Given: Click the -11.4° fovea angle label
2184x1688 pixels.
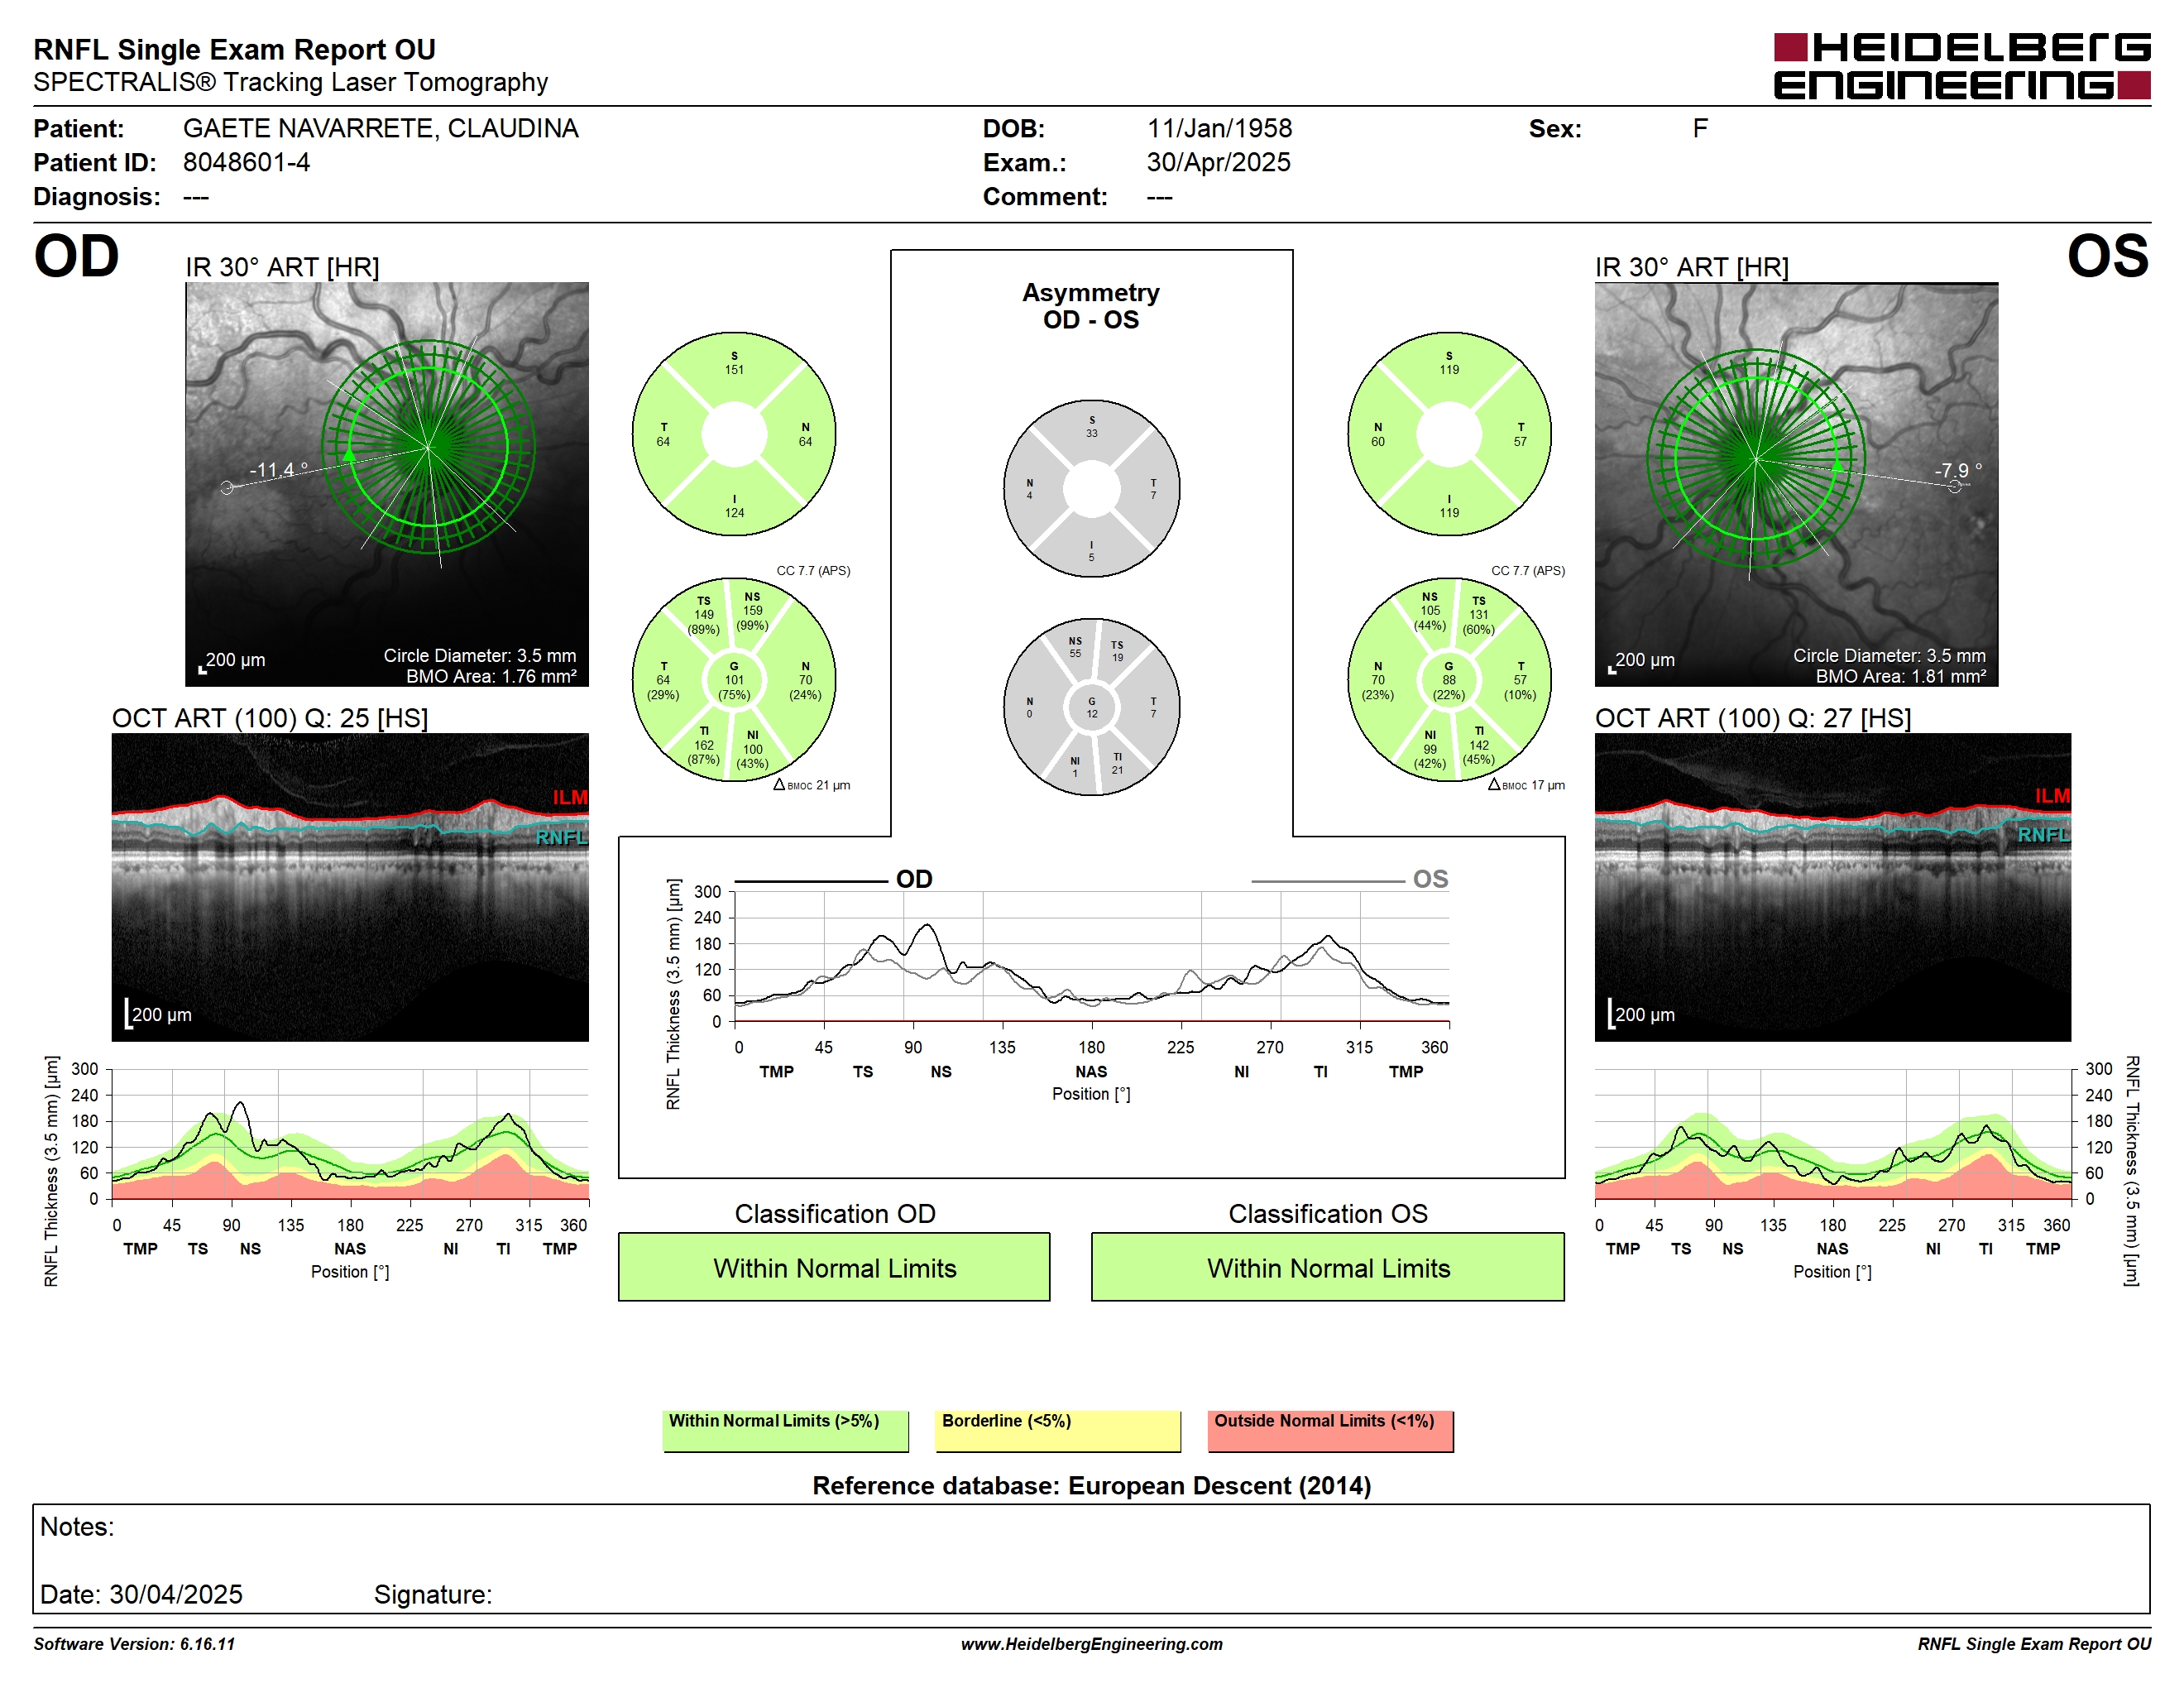Looking at the screenshot, I should 278,470.
